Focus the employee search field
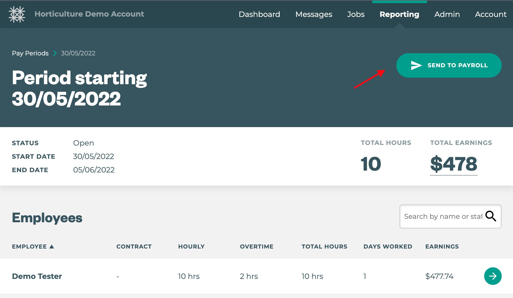Viewport: 513px width, 298px height. pyautogui.click(x=442, y=217)
